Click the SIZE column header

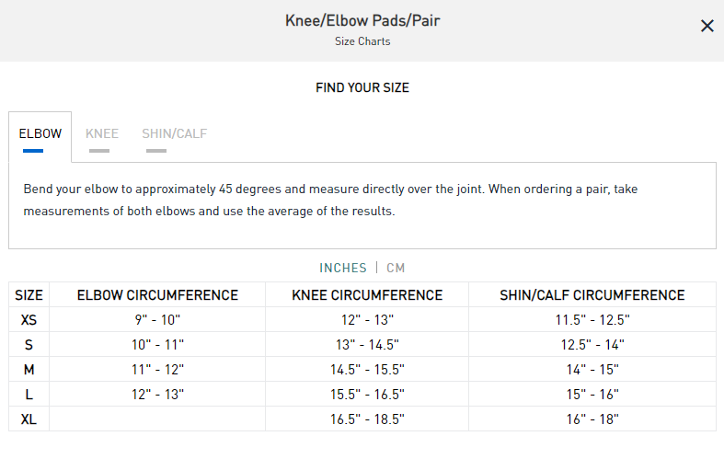coord(29,295)
